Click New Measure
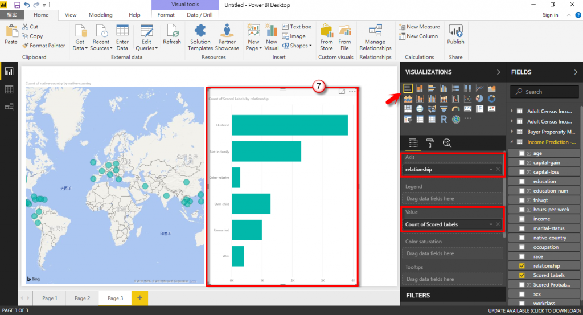This screenshot has height=315, width=583. tap(419, 27)
